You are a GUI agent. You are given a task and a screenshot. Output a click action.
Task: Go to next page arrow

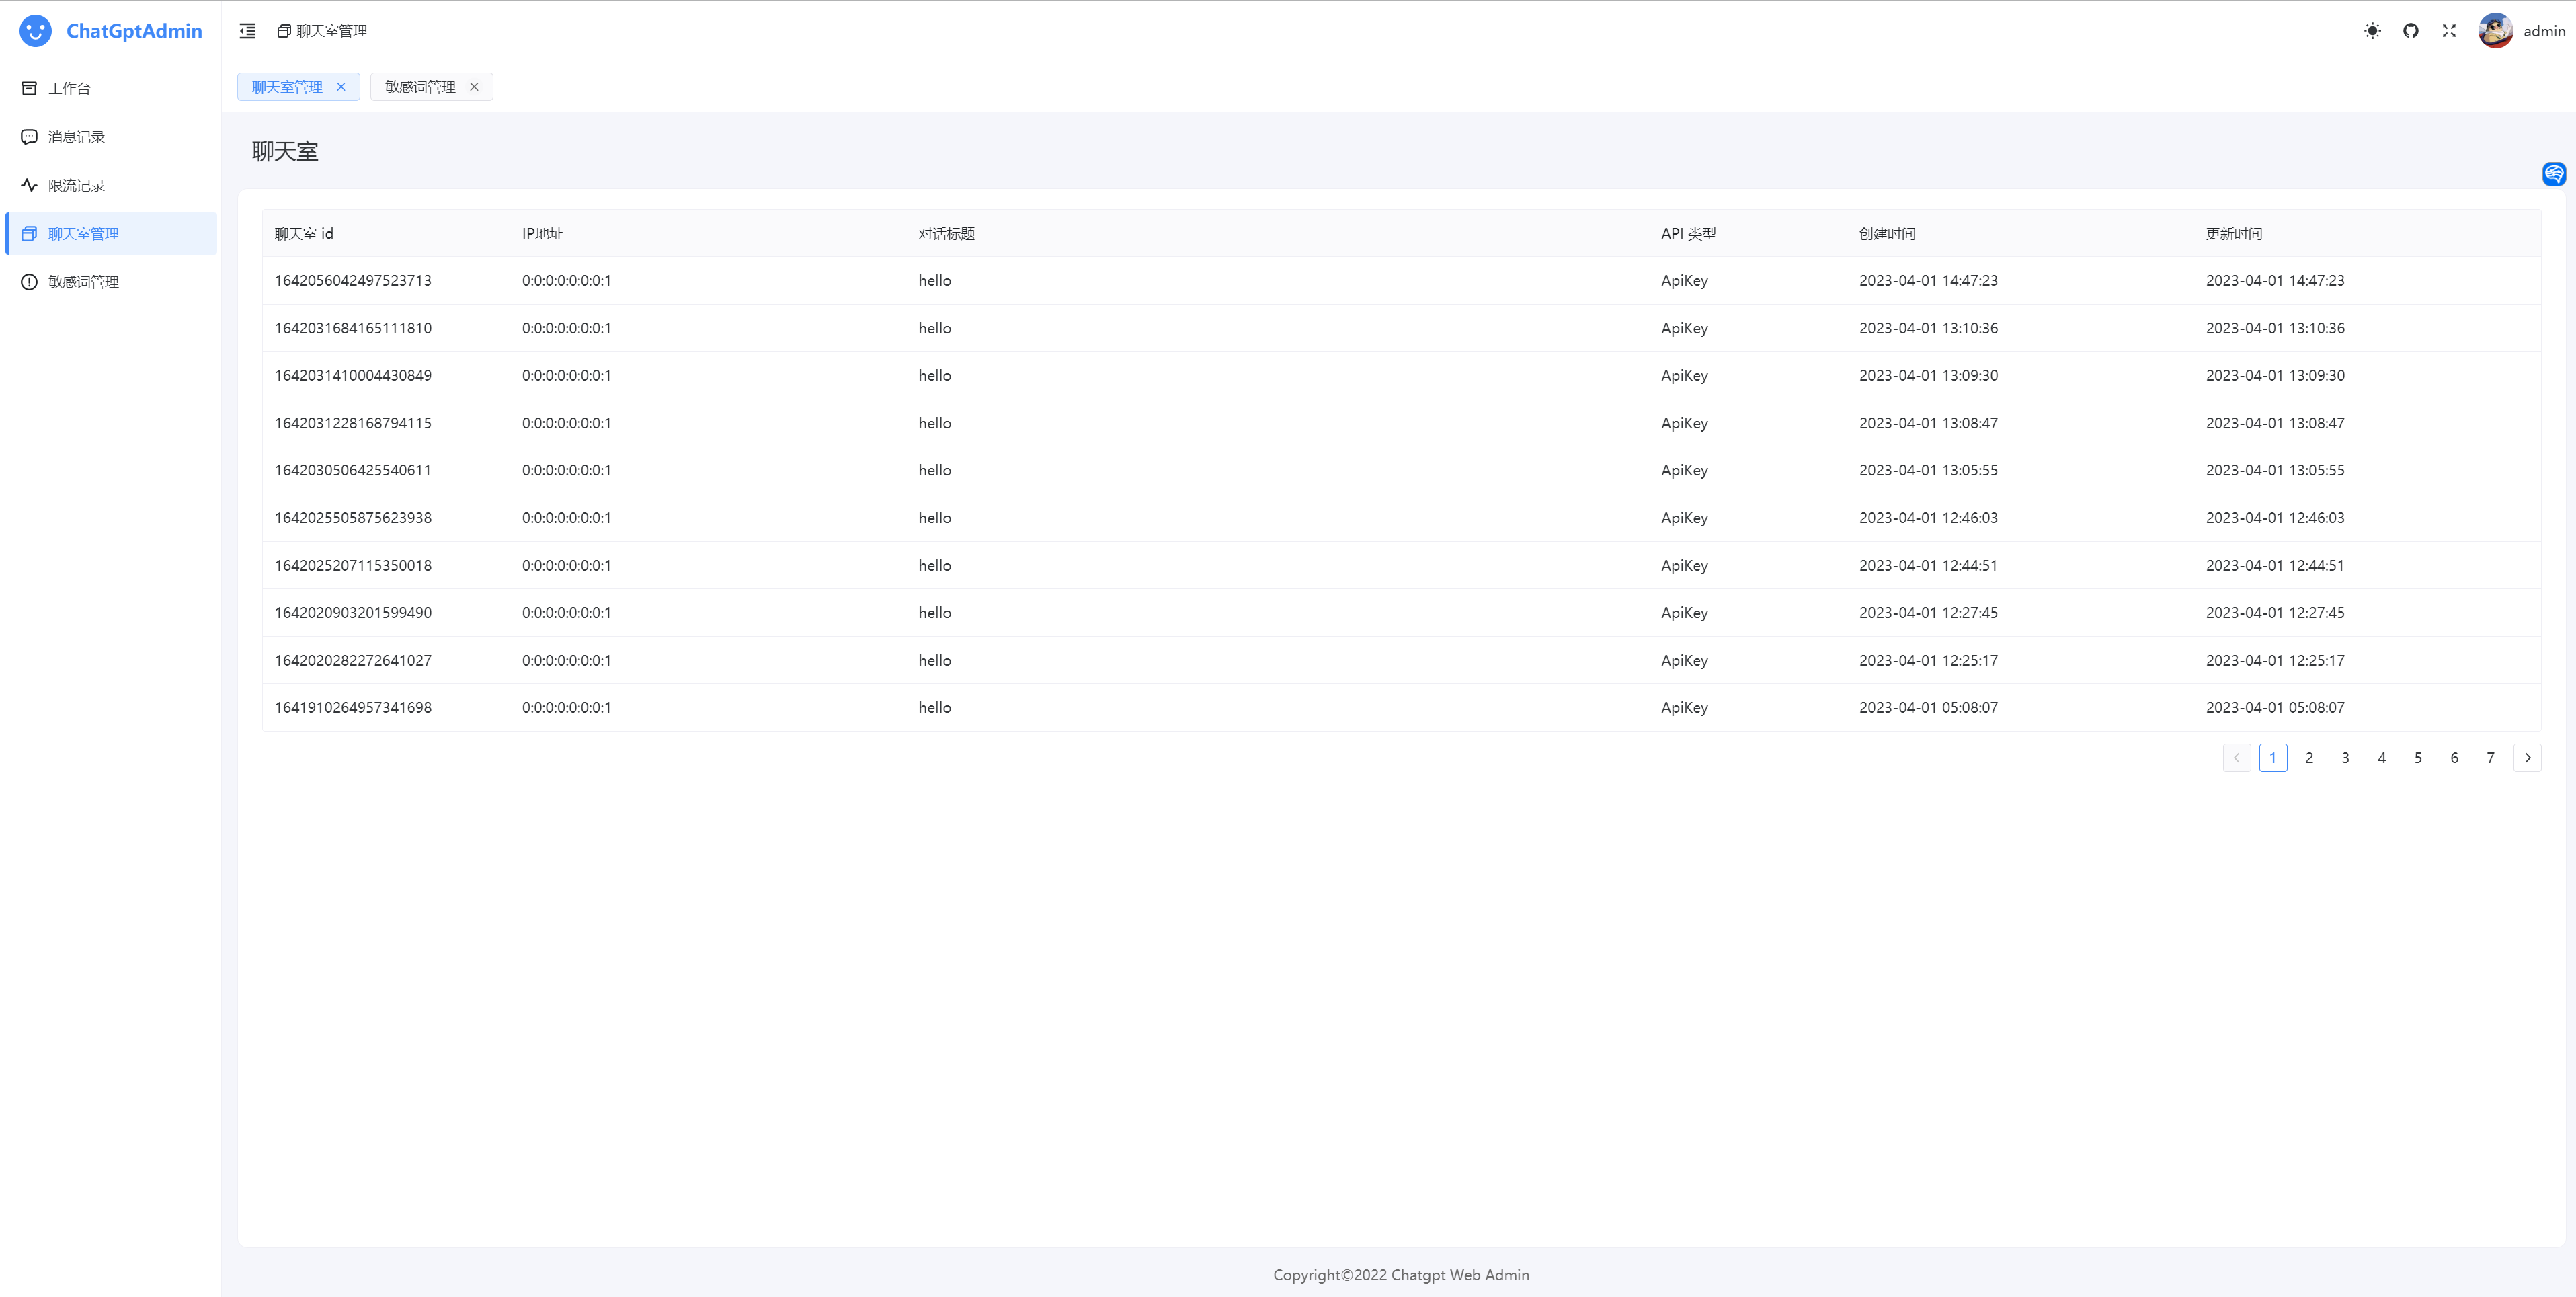(2527, 758)
